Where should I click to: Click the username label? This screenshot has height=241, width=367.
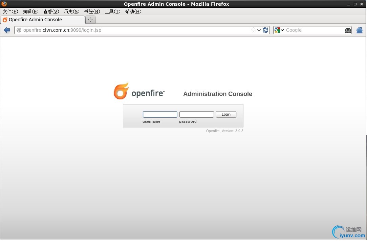pos(151,121)
